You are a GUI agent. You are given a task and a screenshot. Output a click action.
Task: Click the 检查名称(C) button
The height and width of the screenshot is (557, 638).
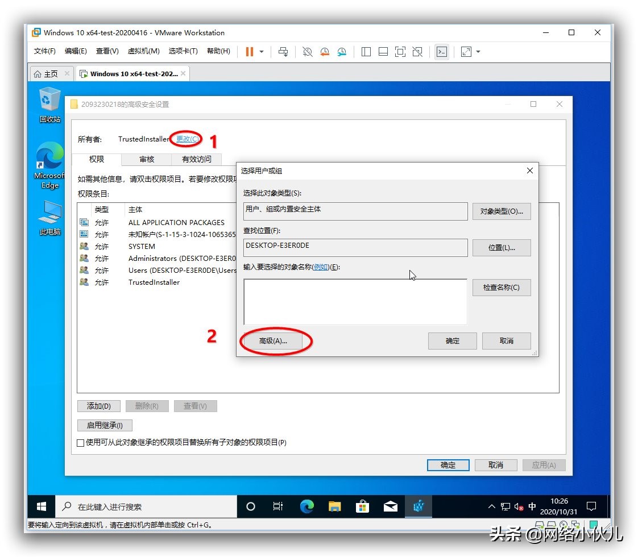click(x=501, y=288)
